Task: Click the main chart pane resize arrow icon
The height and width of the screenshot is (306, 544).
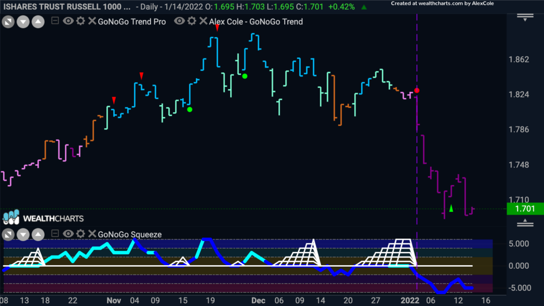Action: click(x=8, y=22)
